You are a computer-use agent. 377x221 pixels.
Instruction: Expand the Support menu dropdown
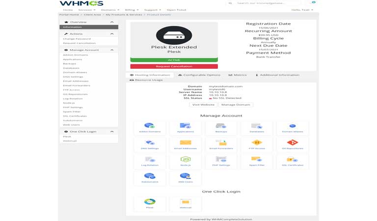click(x=153, y=10)
